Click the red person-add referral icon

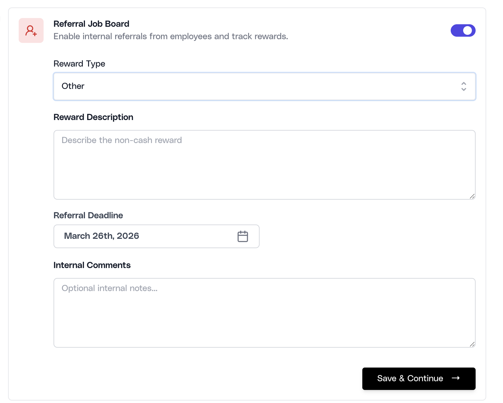(x=31, y=30)
